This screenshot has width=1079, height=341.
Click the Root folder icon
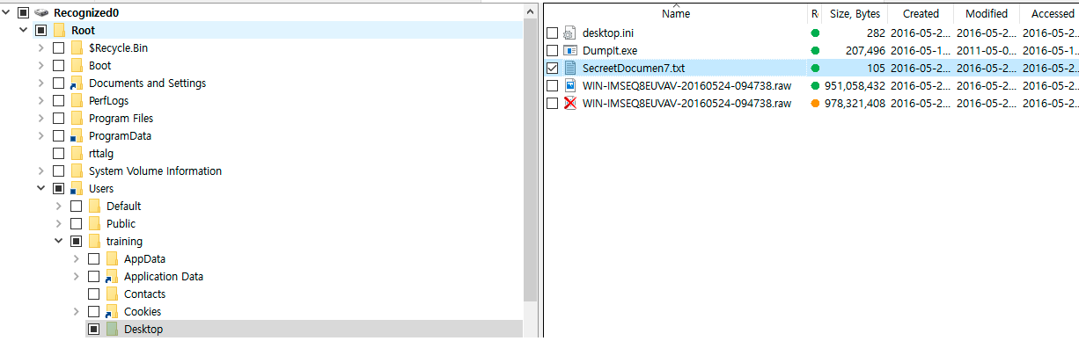(59, 31)
